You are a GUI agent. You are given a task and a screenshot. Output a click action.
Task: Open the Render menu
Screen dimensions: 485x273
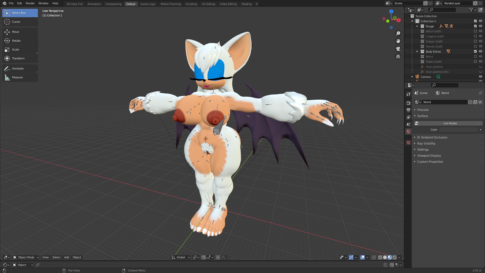[30, 4]
